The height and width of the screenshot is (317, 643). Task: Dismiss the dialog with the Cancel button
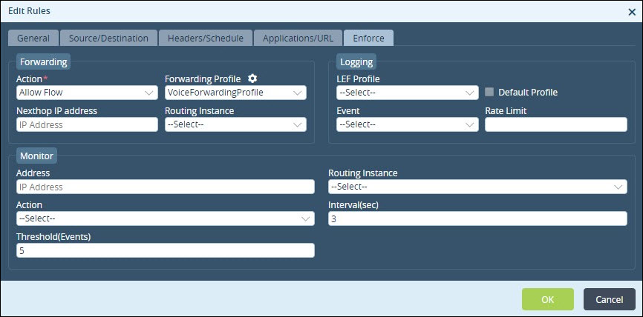(610, 299)
